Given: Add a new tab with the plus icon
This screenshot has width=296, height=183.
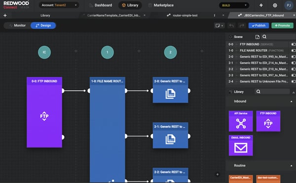Looking at the screenshot, I should coord(5,15).
